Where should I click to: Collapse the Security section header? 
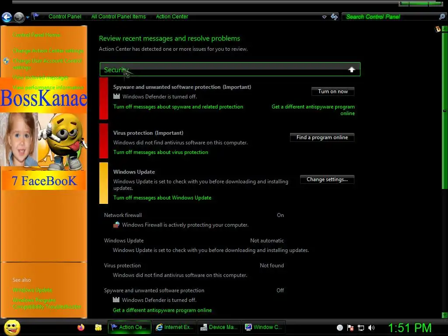[230, 70]
